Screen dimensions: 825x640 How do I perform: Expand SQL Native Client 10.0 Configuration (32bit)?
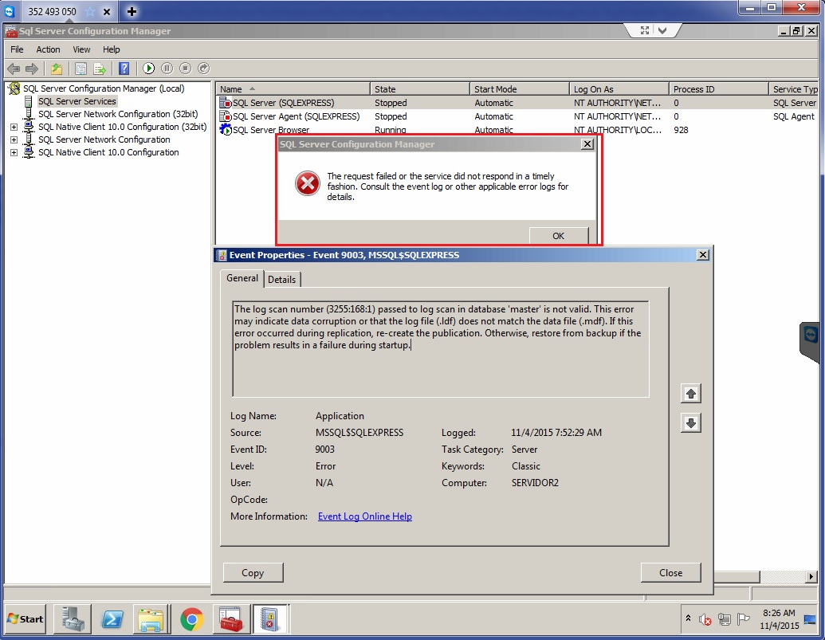coord(14,127)
